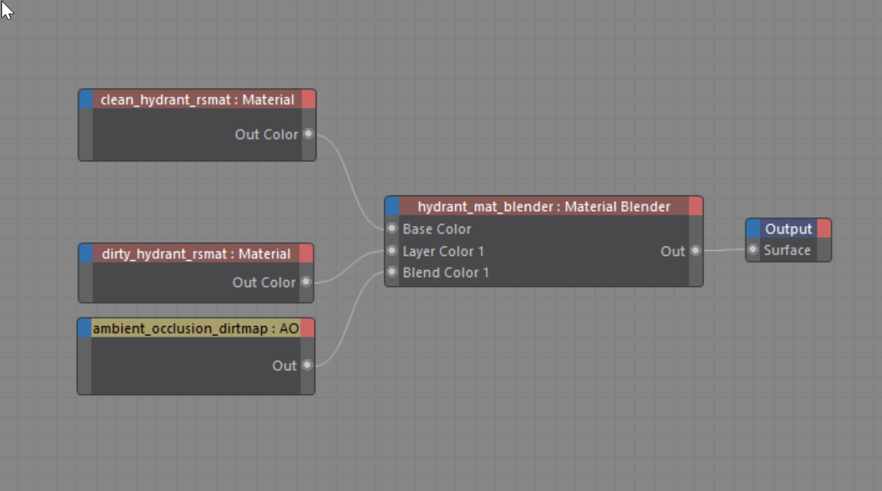Click the Layer Color 1 label
Viewport: 882px width, 491px height.
tap(443, 251)
